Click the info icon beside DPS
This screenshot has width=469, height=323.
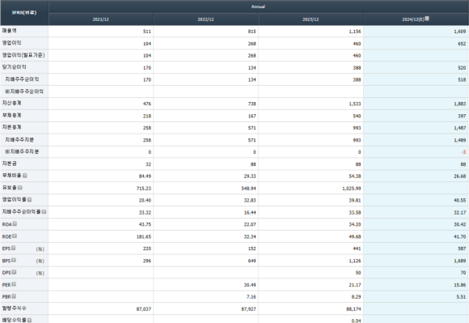click(x=14, y=272)
